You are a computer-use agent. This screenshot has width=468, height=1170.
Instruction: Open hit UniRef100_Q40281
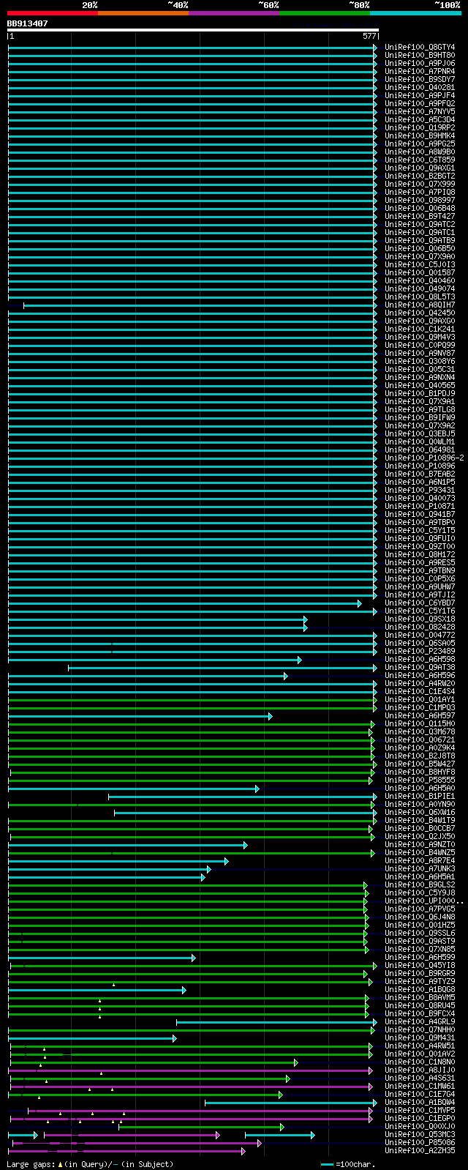coord(420,87)
